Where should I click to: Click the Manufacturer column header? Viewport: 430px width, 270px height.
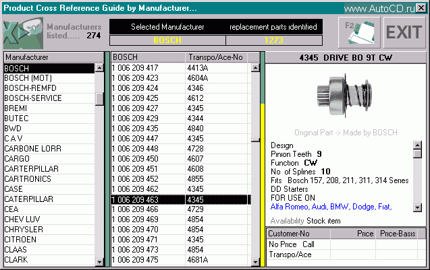pos(53,57)
